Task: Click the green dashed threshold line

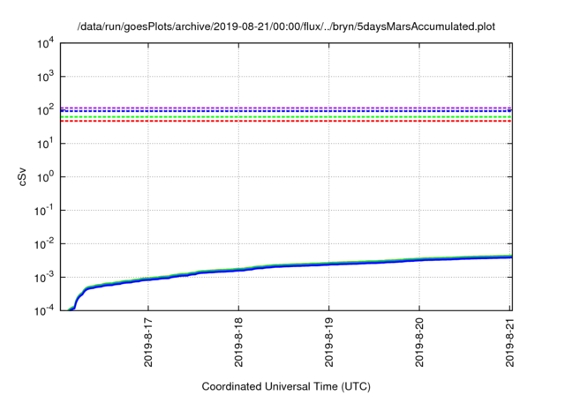Action: click(x=286, y=117)
